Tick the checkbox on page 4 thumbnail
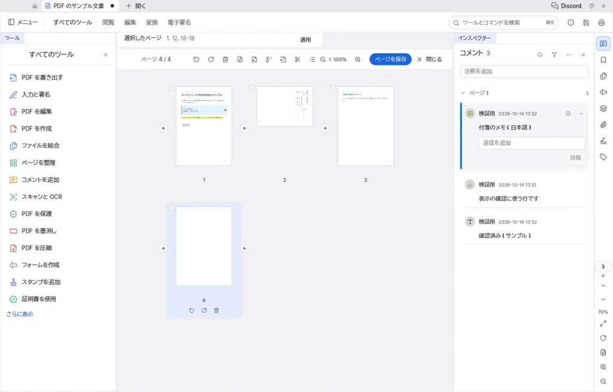This screenshot has height=392, width=613. coord(171,208)
